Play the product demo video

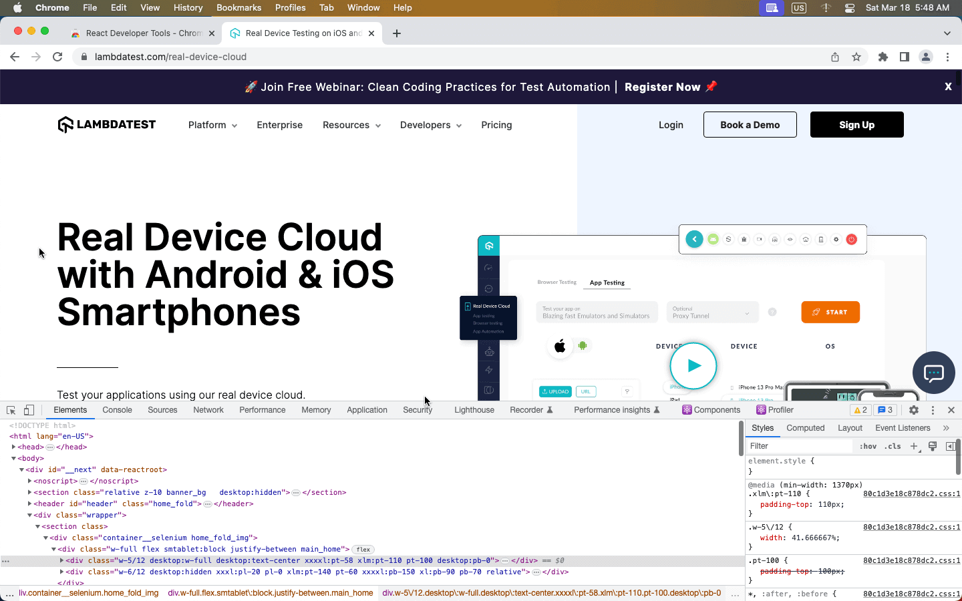pos(693,366)
